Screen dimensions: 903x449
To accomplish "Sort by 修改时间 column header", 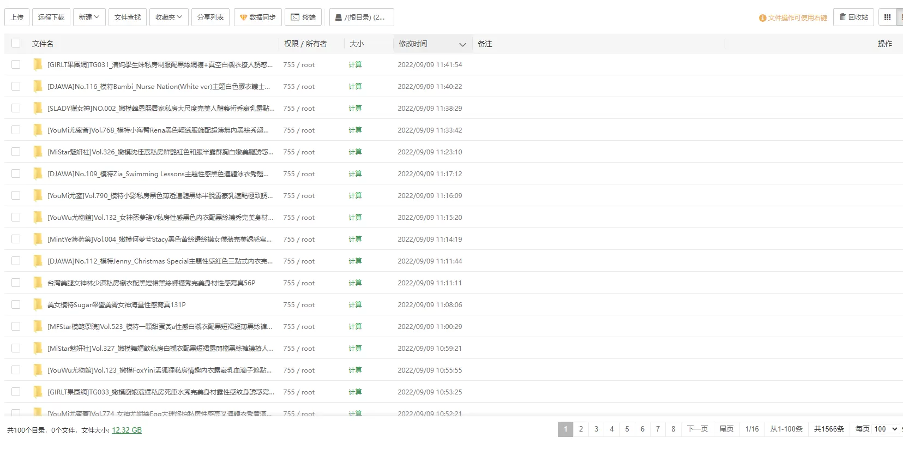I will 413,44.
